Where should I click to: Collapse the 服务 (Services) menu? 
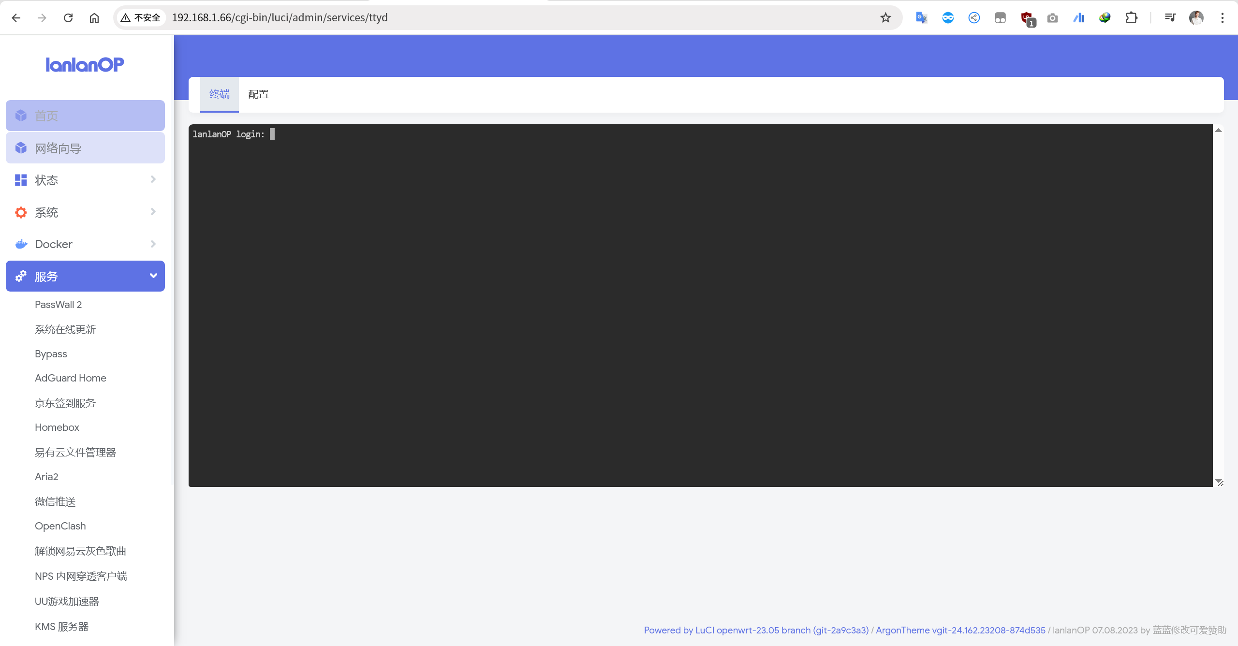pyautogui.click(x=153, y=276)
